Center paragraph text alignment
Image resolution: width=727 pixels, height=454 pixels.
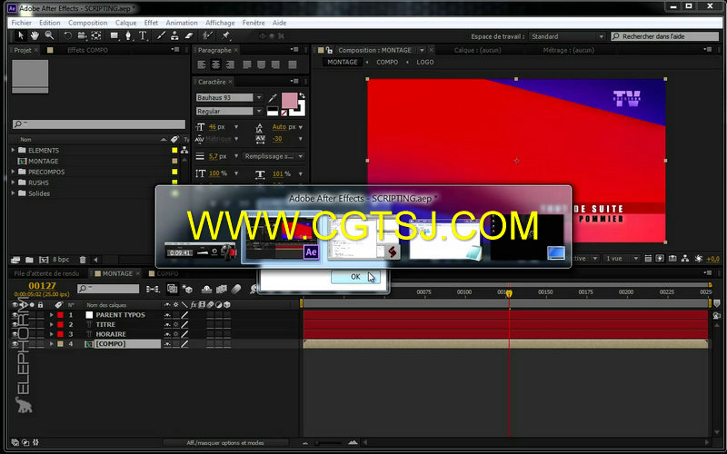(216, 64)
